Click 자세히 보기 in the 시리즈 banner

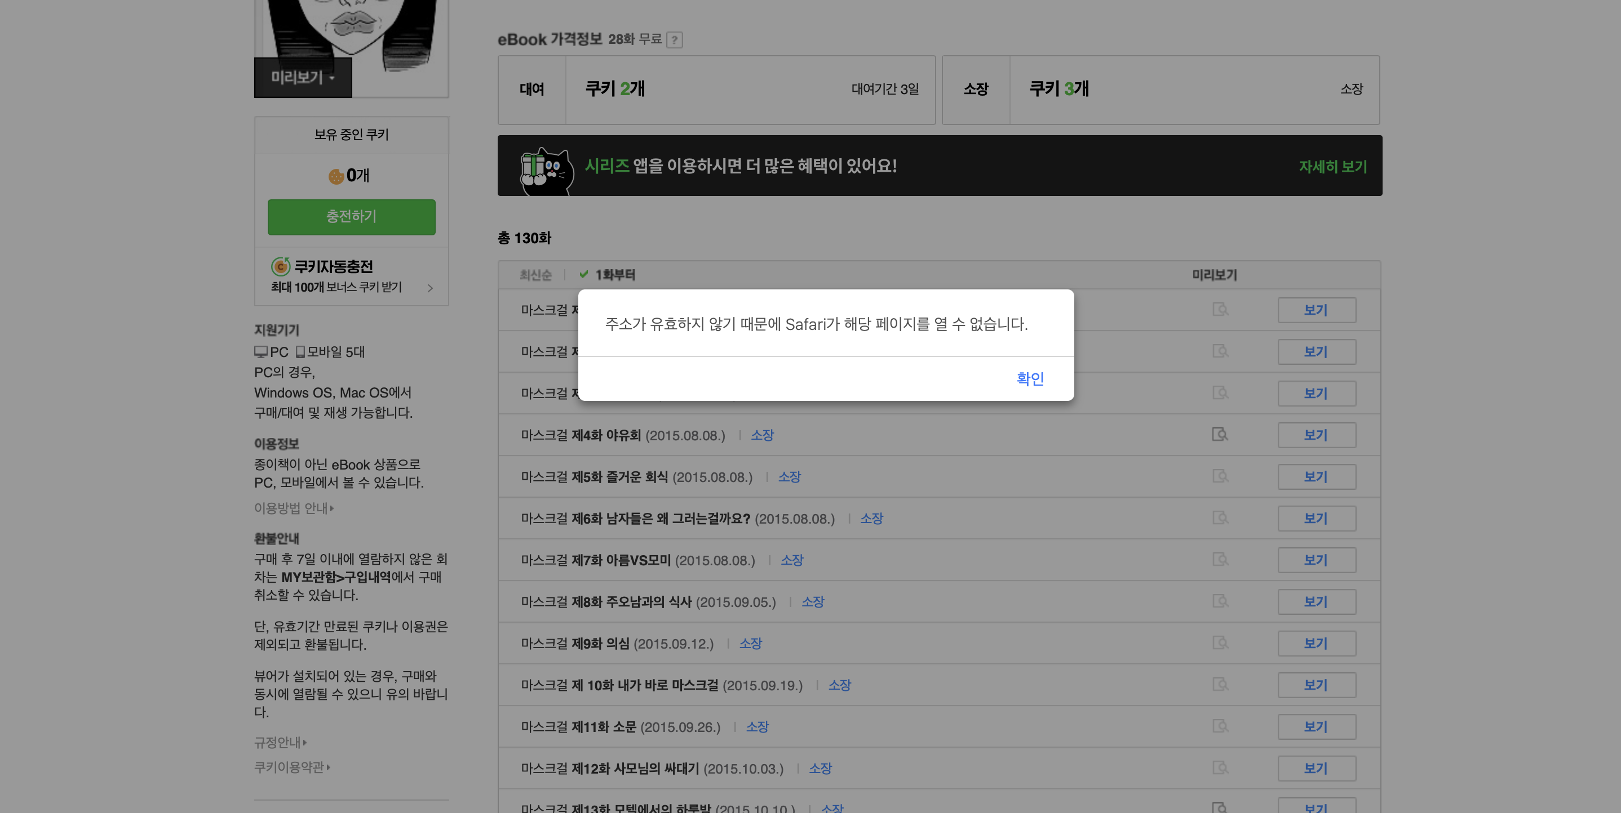[x=1332, y=167]
